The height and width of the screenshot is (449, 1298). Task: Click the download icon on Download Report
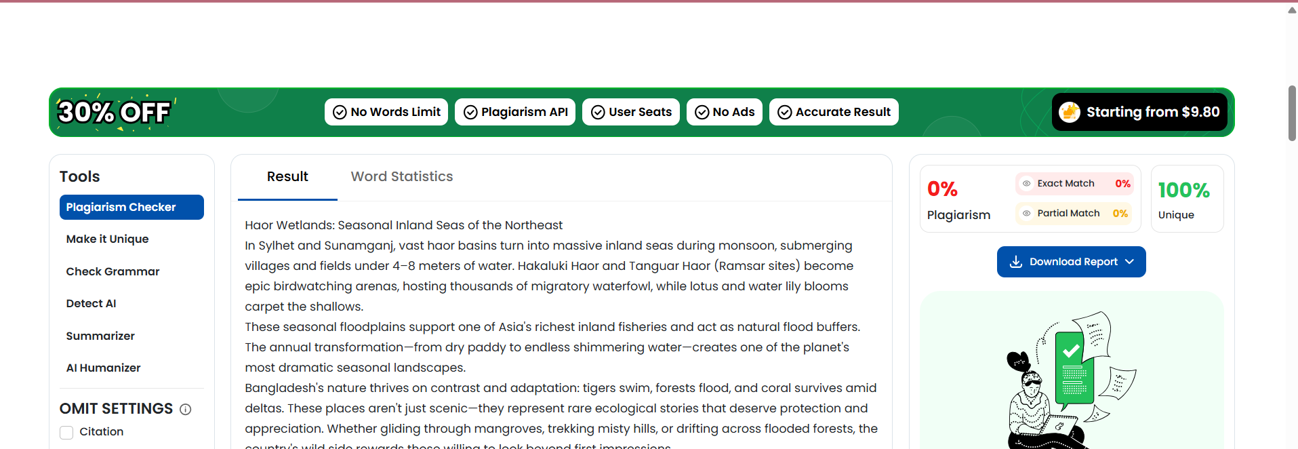(1015, 262)
